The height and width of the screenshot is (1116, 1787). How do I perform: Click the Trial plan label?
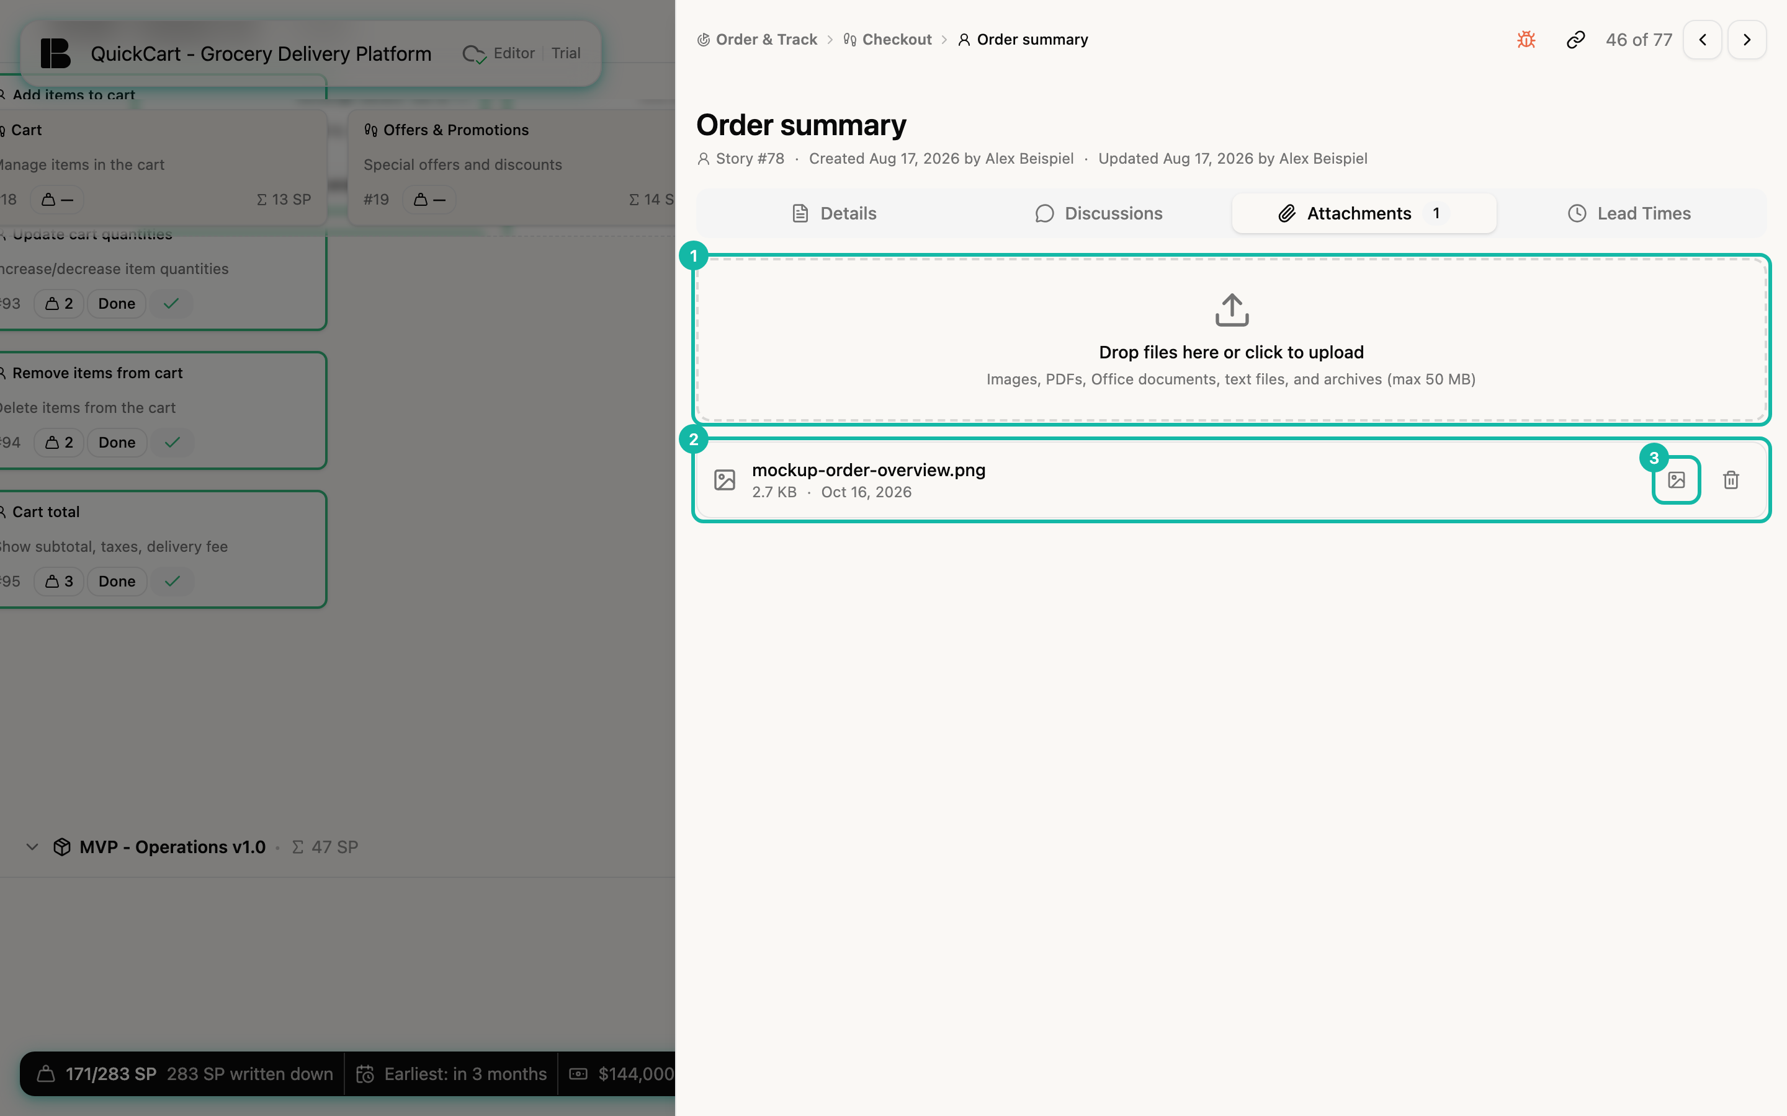click(x=566, y=53)
